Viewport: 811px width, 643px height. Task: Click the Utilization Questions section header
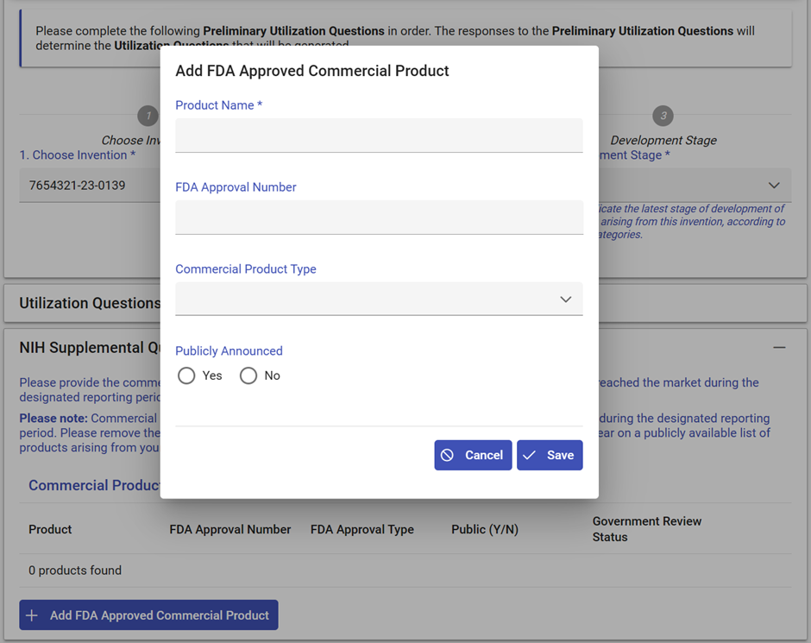click(x=89, y=303)
